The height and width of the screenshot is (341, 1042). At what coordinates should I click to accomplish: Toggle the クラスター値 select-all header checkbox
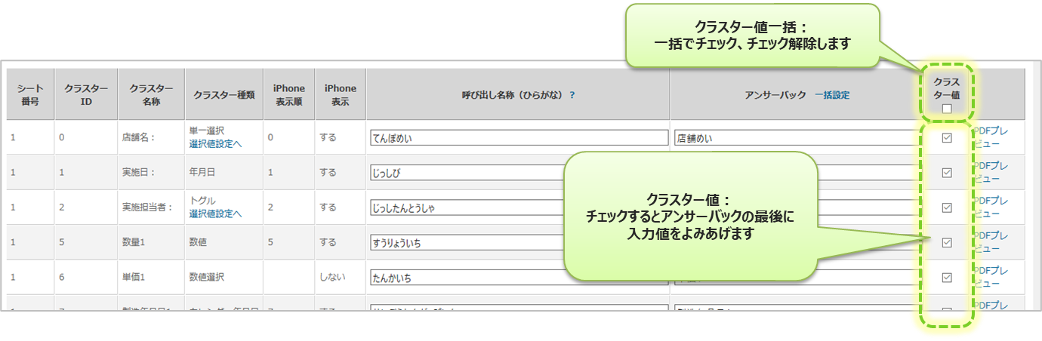click(x=946, y=109)
